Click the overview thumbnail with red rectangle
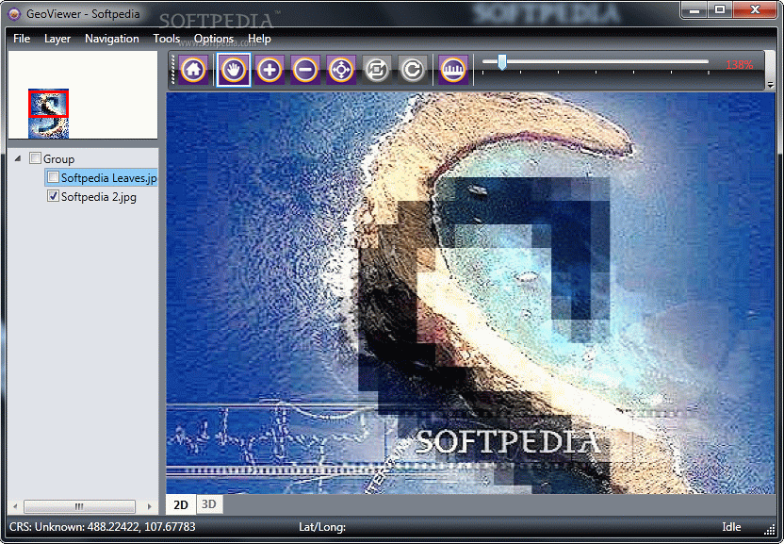 pos(48,113)
